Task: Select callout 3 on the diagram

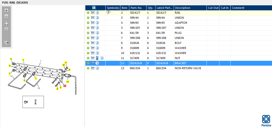Action: tap(10, 73)
